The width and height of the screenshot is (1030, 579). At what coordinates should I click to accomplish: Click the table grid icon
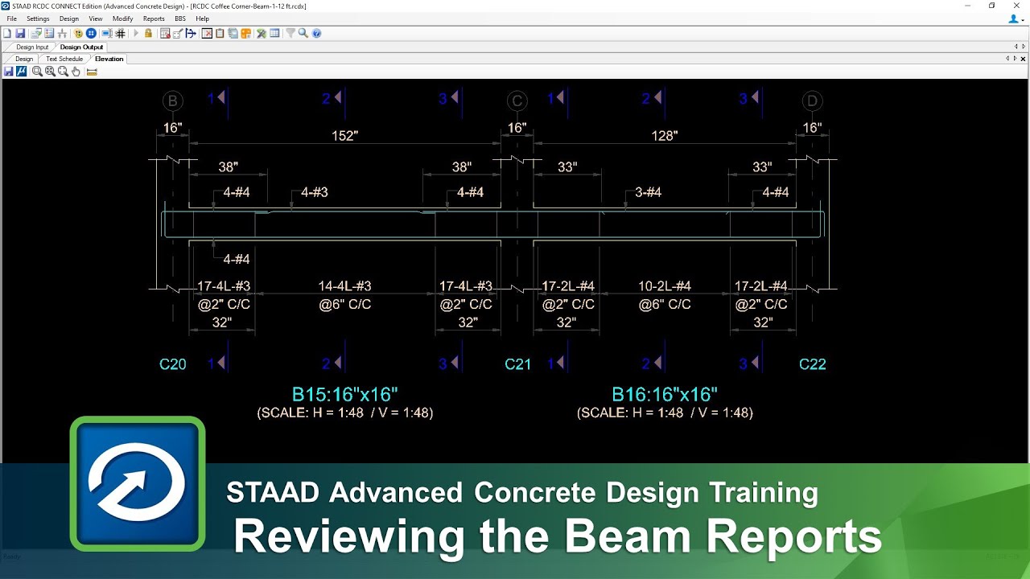pyautogui.click(x=274, y=34)
